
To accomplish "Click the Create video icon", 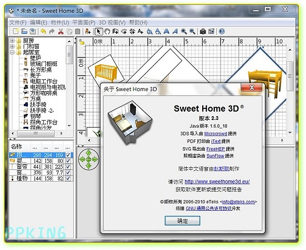I will point(212,31).
